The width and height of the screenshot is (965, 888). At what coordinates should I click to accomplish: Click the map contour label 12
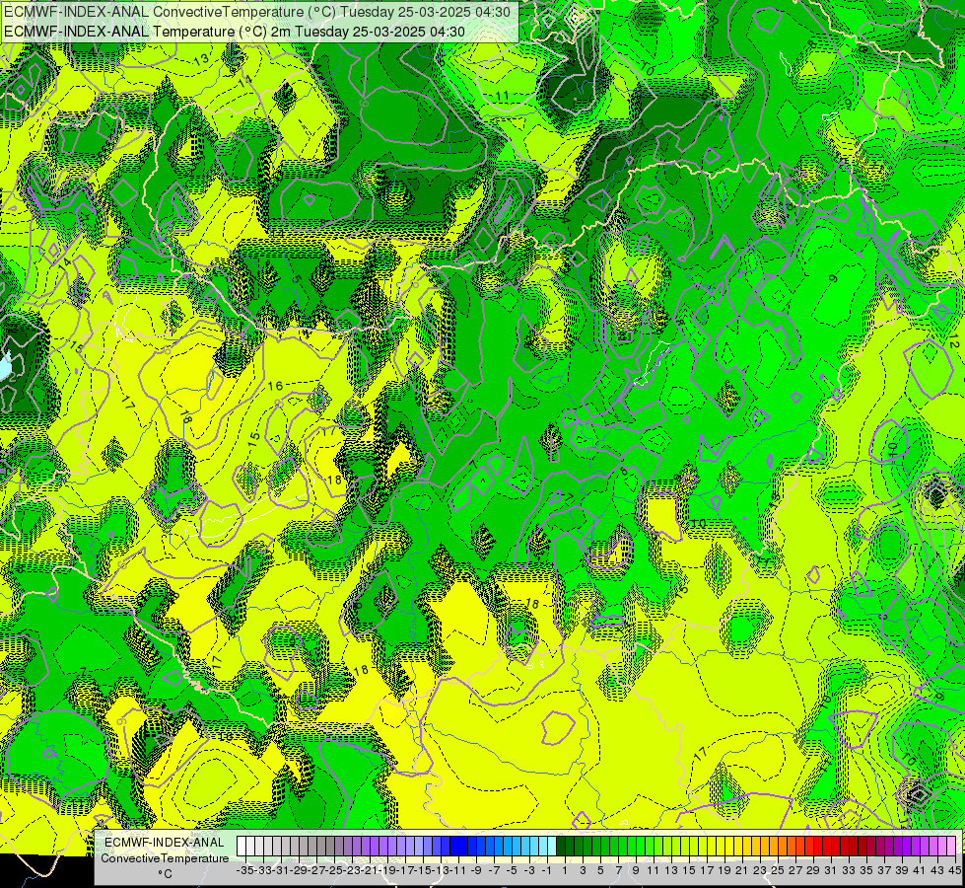(953, 342)
